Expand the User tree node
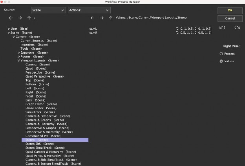The height and width of the screenshot is (166, 245). tap(9, 29)
